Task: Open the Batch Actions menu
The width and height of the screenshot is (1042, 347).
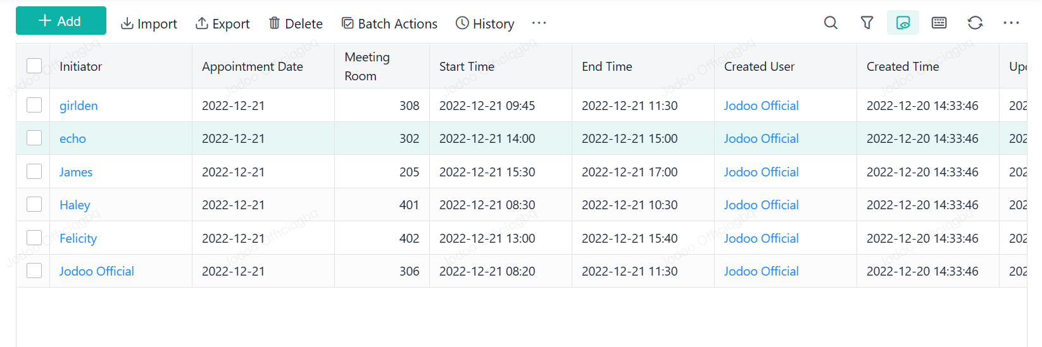Action: point(389,24)
